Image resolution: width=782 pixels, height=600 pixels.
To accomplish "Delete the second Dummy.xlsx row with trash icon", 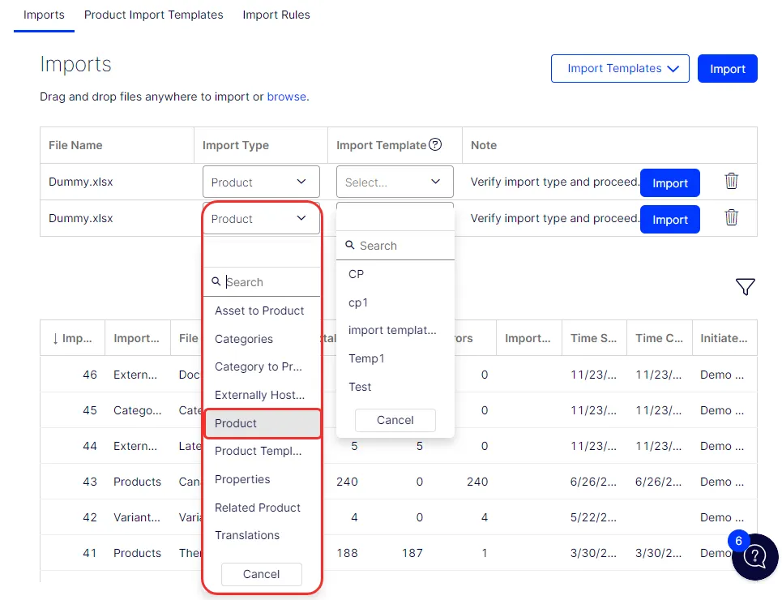I will click(x=731, y=217).
